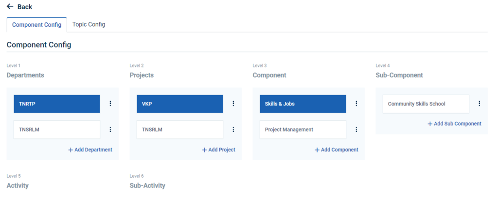The height and width of the screenshot is (201, 498).
Task: Open three-dot menu for VKP project
Action: click(x=233, y=103)
